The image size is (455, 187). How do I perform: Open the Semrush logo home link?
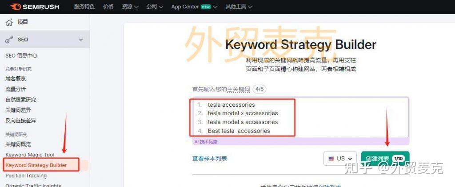[x=35, y=7]
